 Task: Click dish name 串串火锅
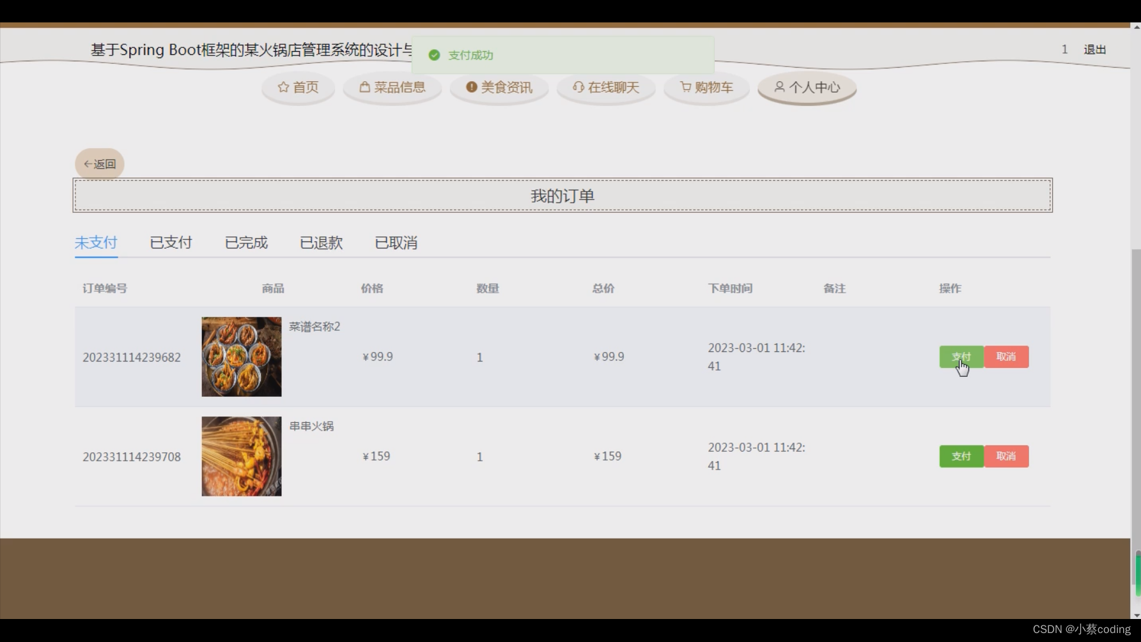click(x=311, y=426)
